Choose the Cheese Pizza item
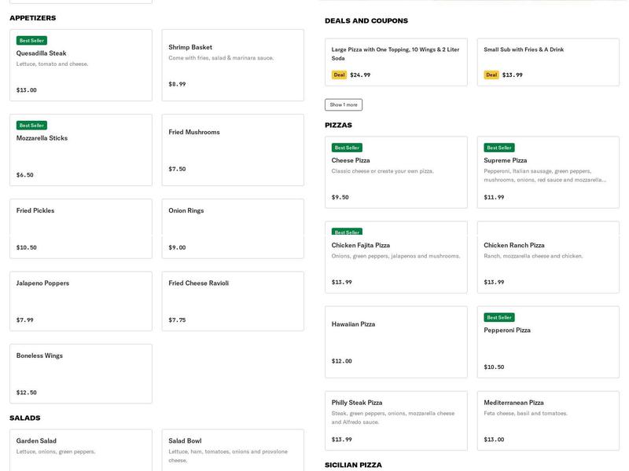Screen dimensions: 629x471 pyautogui.click(x=395, y=172)
